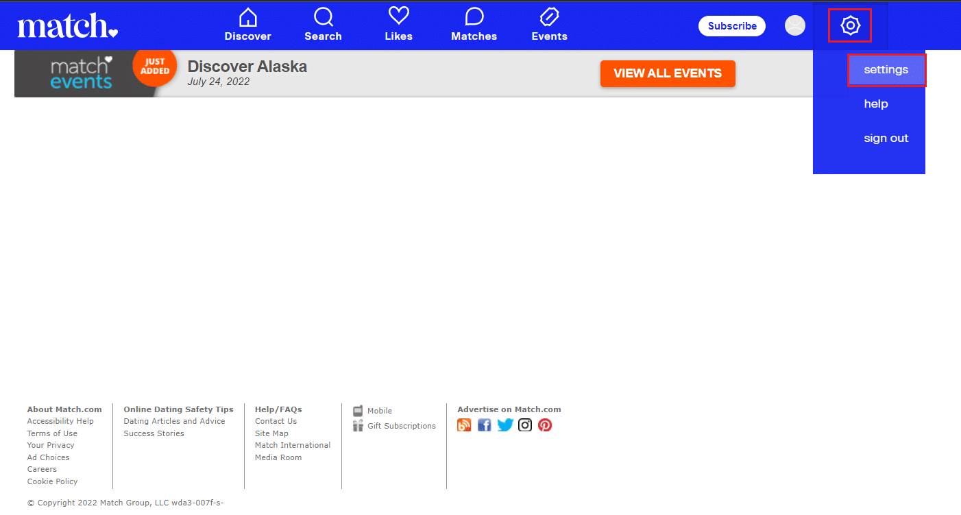
Task: View Likes via the heart icon
Action: [x=398, y=17]
